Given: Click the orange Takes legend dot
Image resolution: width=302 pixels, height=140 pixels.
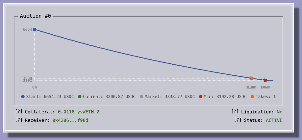Looking at the screenshot, I should point(252,97).
